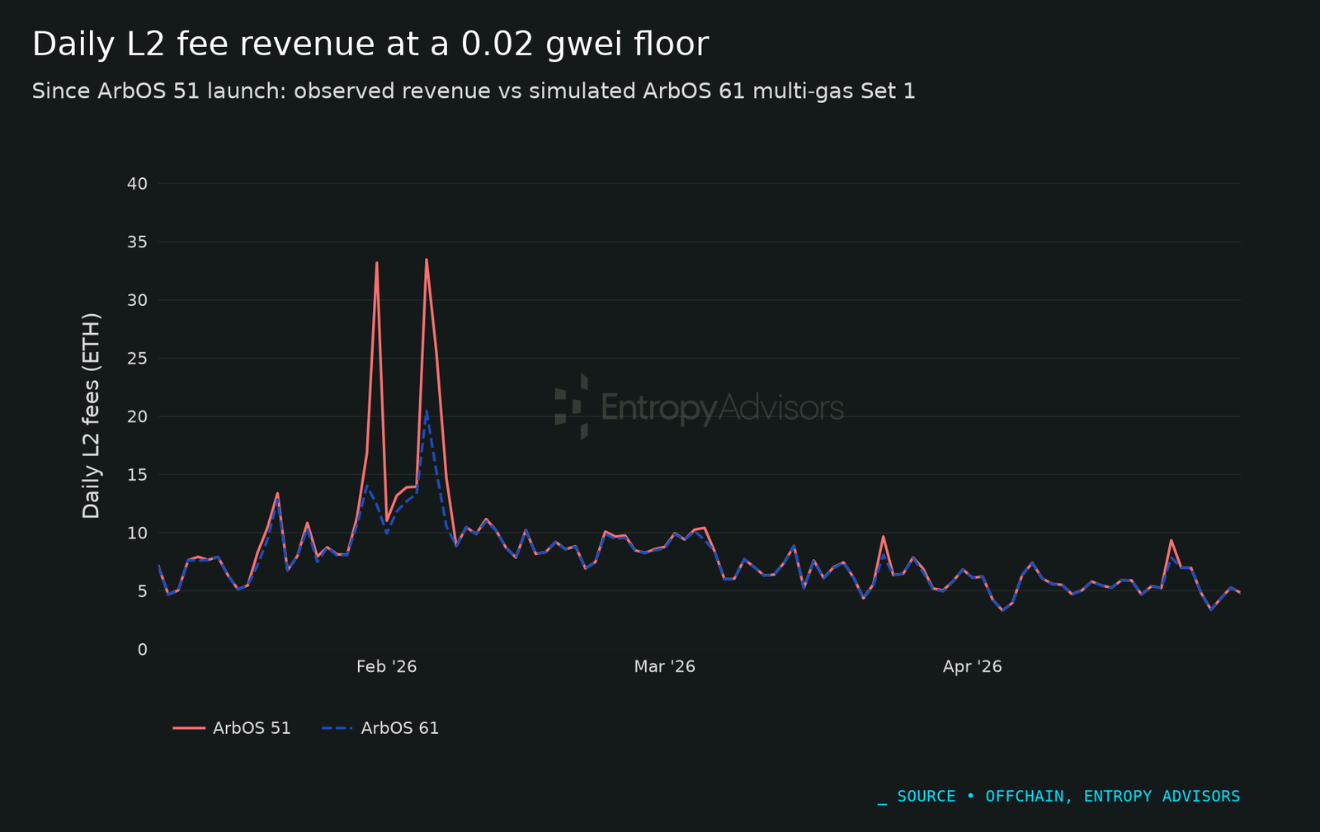Click the chart title about 0.02 gwei floor
The height and width of the screenshot is (832, 1320).
(370, 45)
